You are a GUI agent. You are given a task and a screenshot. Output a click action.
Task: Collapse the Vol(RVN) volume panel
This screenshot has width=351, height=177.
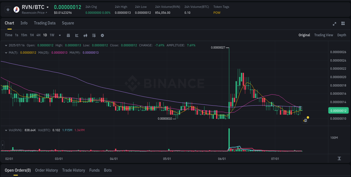pyautogui.click(x=6, y=130)
